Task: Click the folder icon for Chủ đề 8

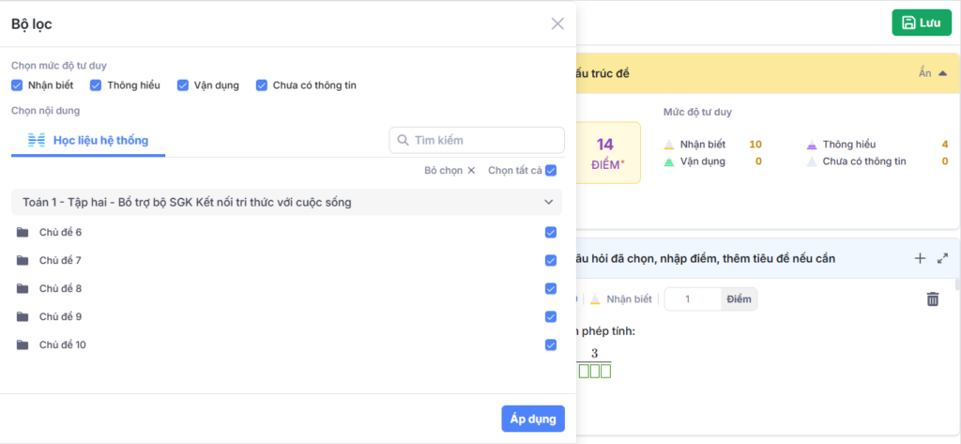Action: pyautogui.click(x=23, y=288)
